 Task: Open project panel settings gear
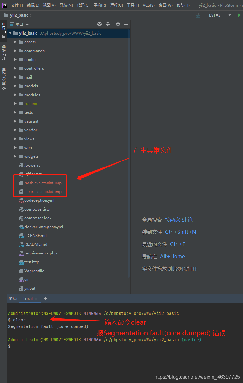point(118,24)
